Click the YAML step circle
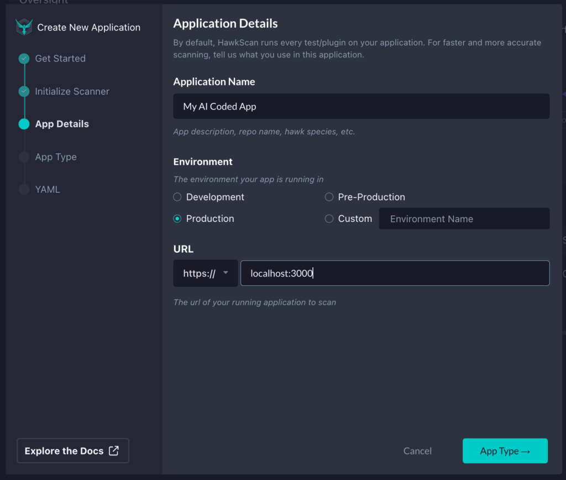This screenshot has width=566, height=480. (24, 189)
